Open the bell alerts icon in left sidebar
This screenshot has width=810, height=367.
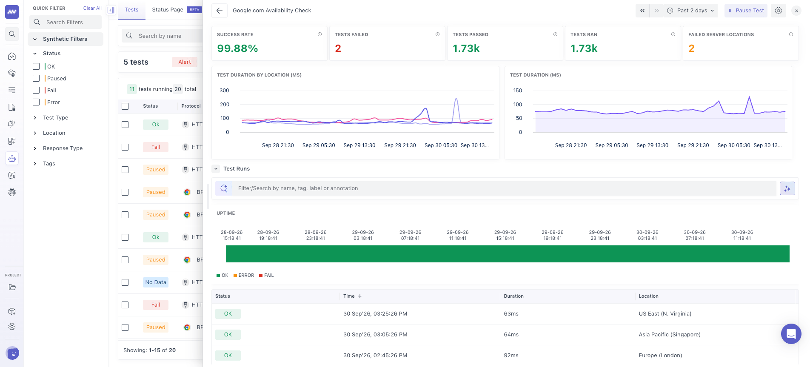click(12, 124)
